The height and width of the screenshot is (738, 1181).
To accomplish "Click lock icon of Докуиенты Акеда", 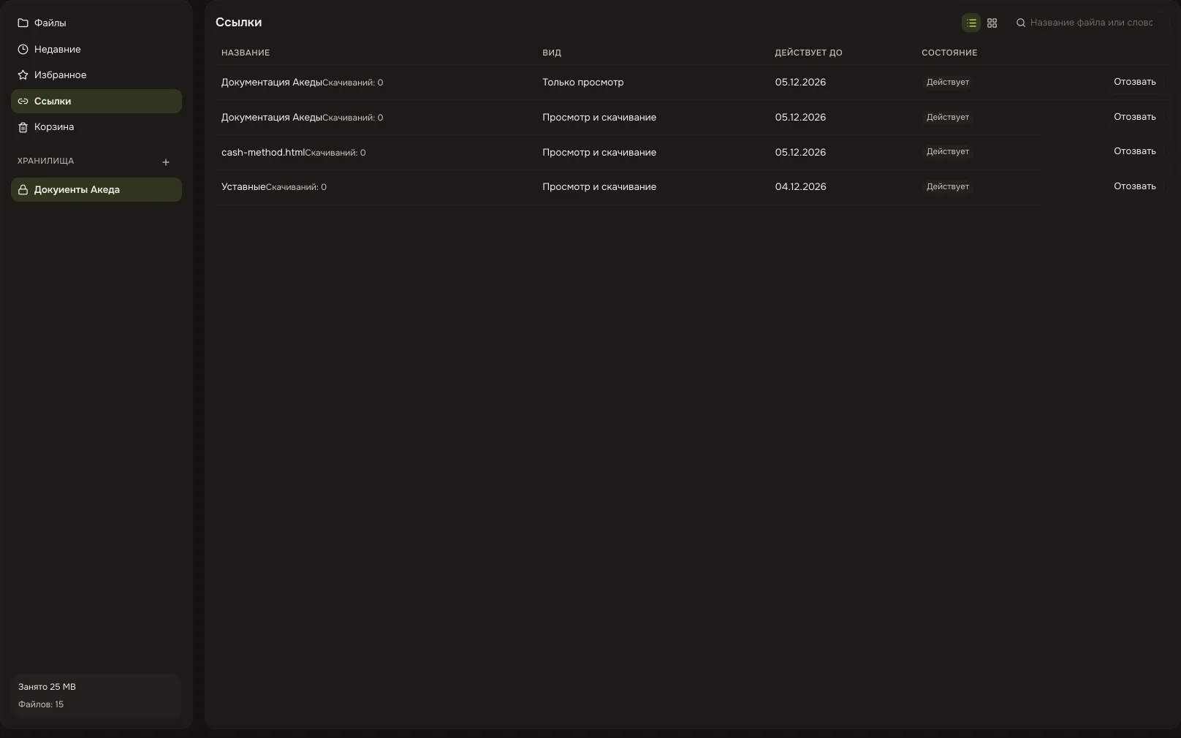I will (23, 190).
